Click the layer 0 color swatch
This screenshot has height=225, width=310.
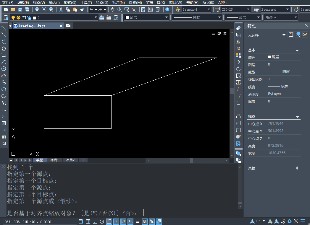pyautogui.click(x=35, y=18)
